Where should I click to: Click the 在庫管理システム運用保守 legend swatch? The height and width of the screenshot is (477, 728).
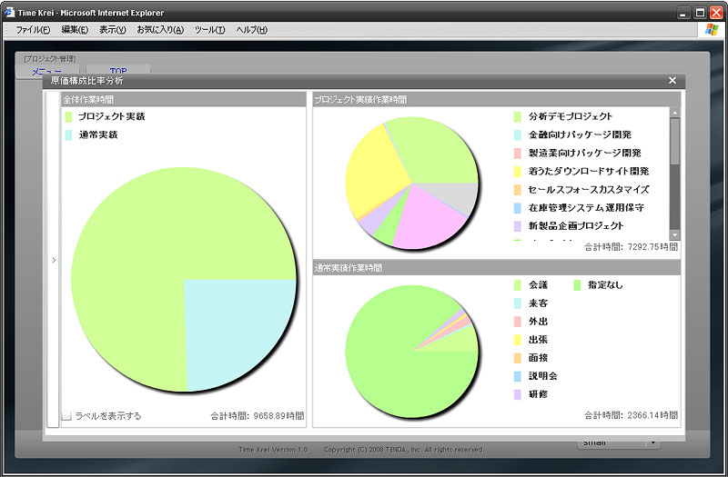click(x=518, y=208)
